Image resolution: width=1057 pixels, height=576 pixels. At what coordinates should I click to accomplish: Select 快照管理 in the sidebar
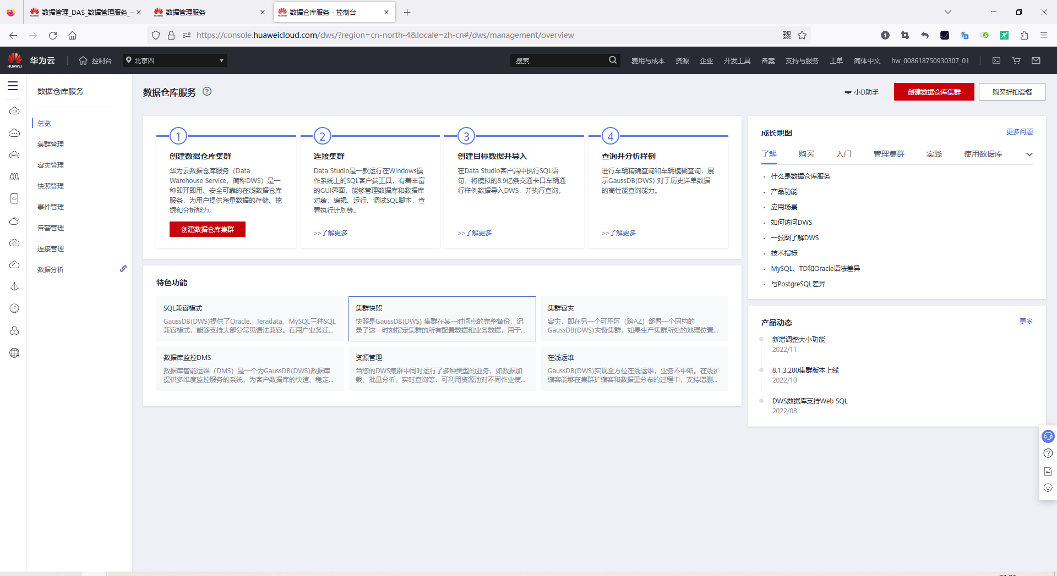(x=51, y=186)
